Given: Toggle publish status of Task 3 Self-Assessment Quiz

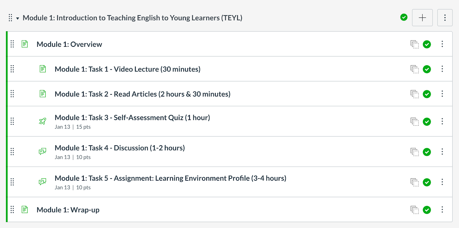Looking at the screenshot, I should pyautogui.click(x=427, y=121).
